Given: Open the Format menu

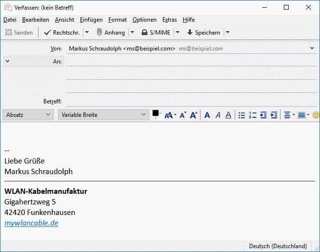Looking at the screenshot, I should pos(118,20).
